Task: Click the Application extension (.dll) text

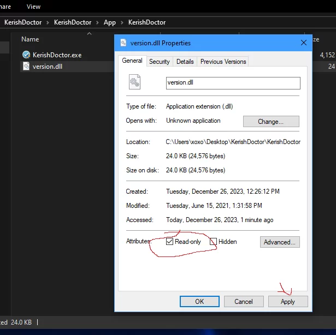Action: [x=199, y=106]
